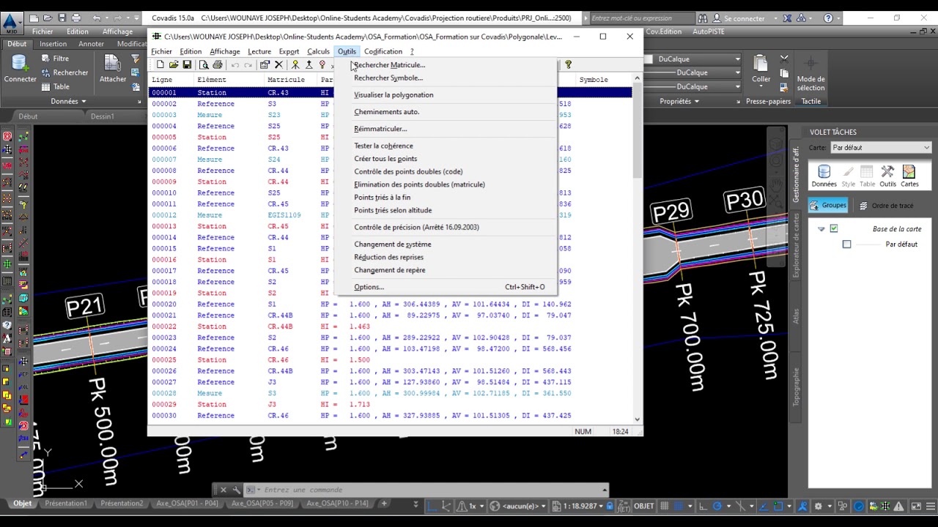The height and width of the screenshot is (527, 938).
Task: Open the annotation scale 1:18.9287 dropdown
Action: click(602, 506)
